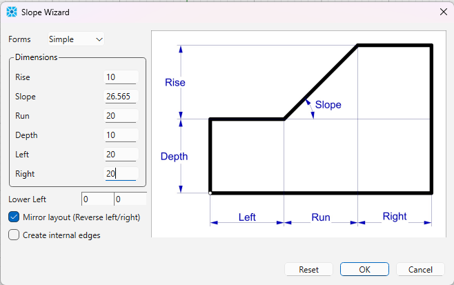Click the Depth label in the diagram

point(174,157)
